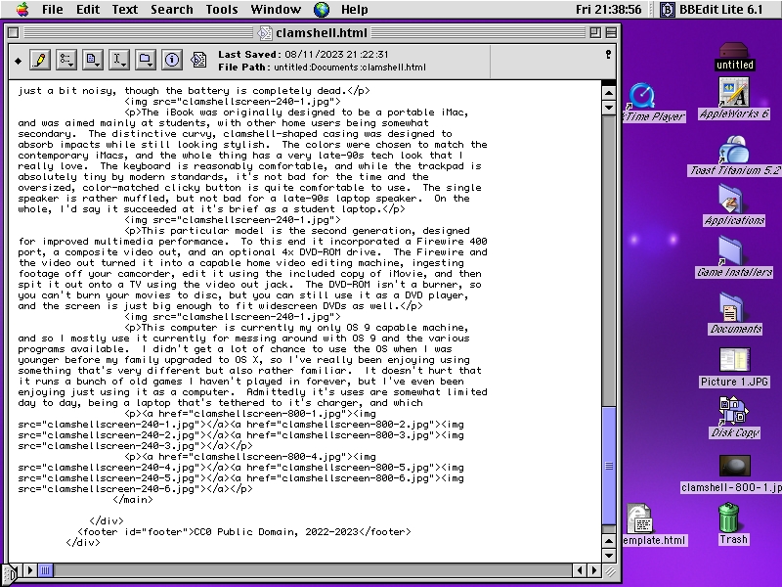Toggle the toolbar with the key icon

tap(608, 55)
